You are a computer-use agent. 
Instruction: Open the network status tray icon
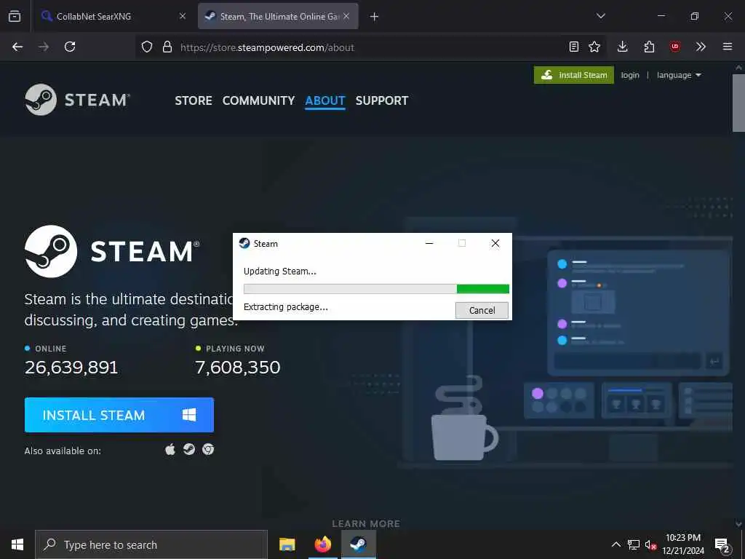[634, 544]
